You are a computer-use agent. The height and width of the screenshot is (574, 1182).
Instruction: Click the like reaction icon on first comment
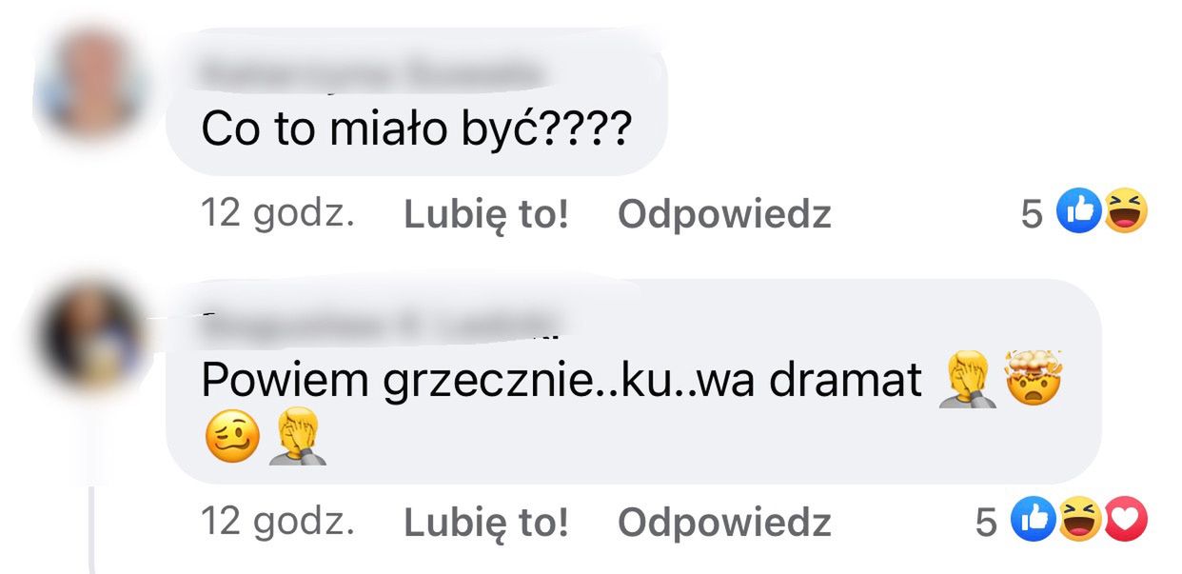(x=1079, y=212)
